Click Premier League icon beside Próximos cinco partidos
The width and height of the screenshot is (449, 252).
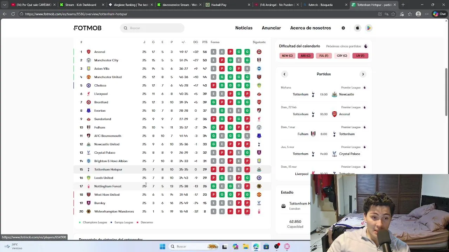pyautogui.click(x=366, y=46)
